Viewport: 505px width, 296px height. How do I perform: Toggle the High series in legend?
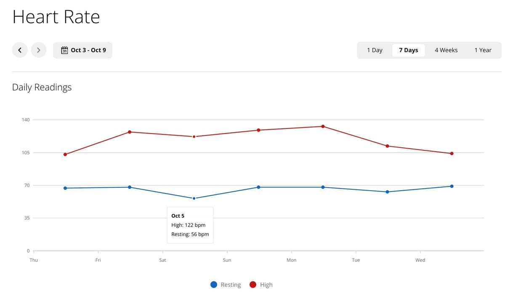266,285
